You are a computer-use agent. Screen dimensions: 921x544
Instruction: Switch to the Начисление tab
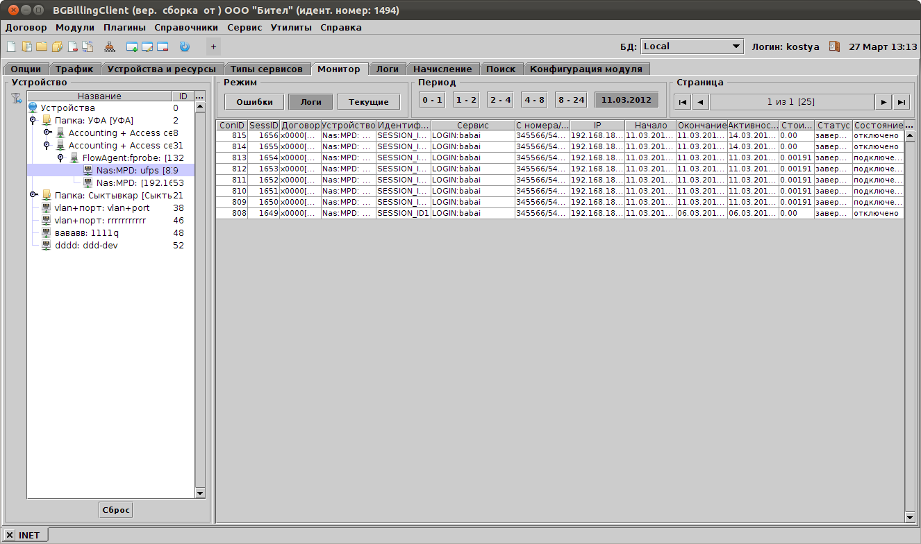click(x=442, y=69)
